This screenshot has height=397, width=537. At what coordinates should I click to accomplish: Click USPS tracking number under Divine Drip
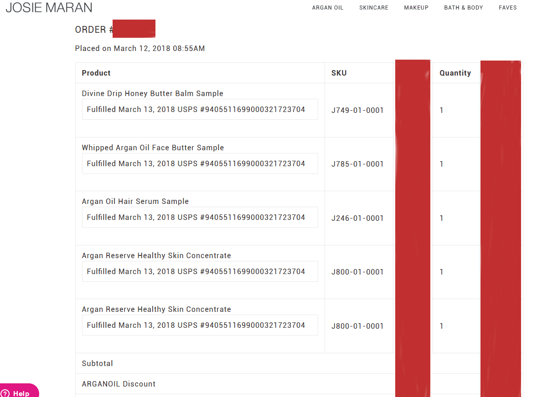[x=253, y=109]
